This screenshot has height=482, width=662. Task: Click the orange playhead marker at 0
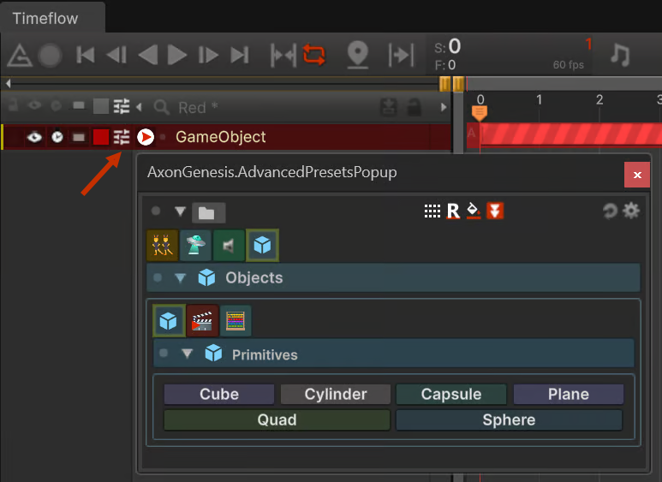click(480, 114)
